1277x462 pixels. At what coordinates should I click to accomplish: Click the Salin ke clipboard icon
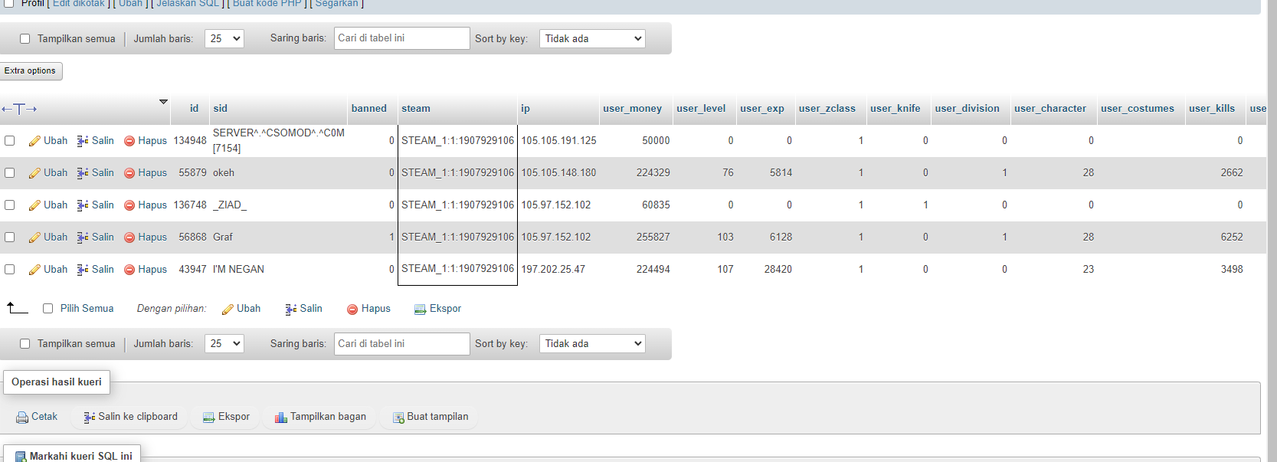point(90,417)
